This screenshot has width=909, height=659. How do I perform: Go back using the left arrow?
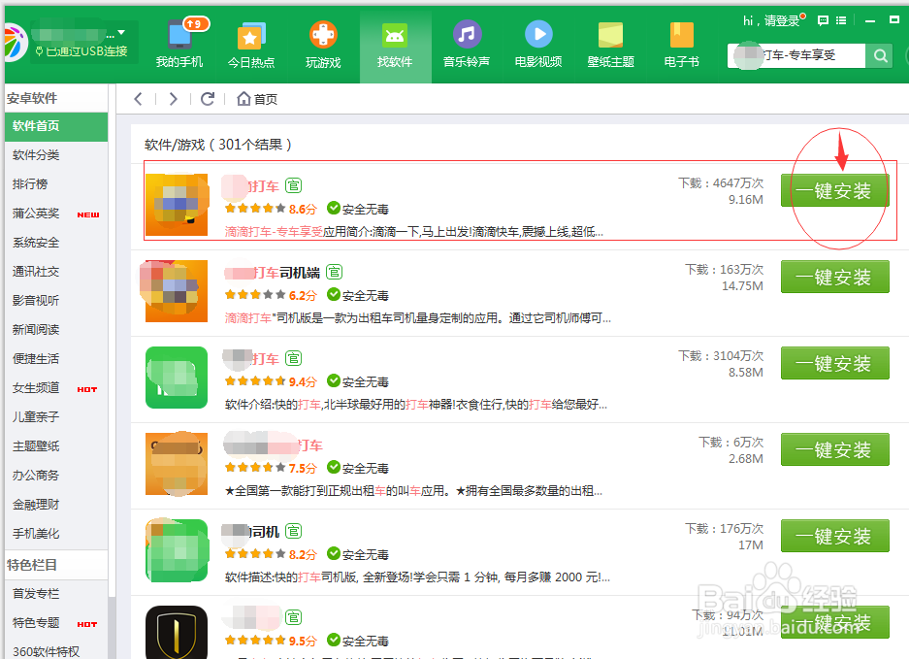point(138,98)
